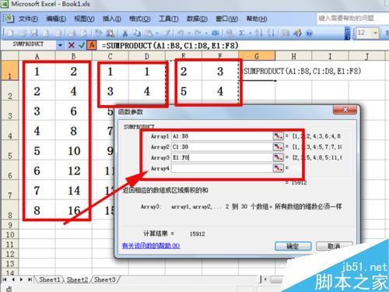Viewport: 389px width, 292px height.
Task: Click the help question search box
Action: [352, 18]
